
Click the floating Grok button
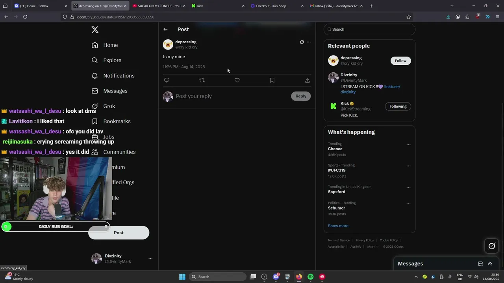pyautogui.click(x=492, y=246)
